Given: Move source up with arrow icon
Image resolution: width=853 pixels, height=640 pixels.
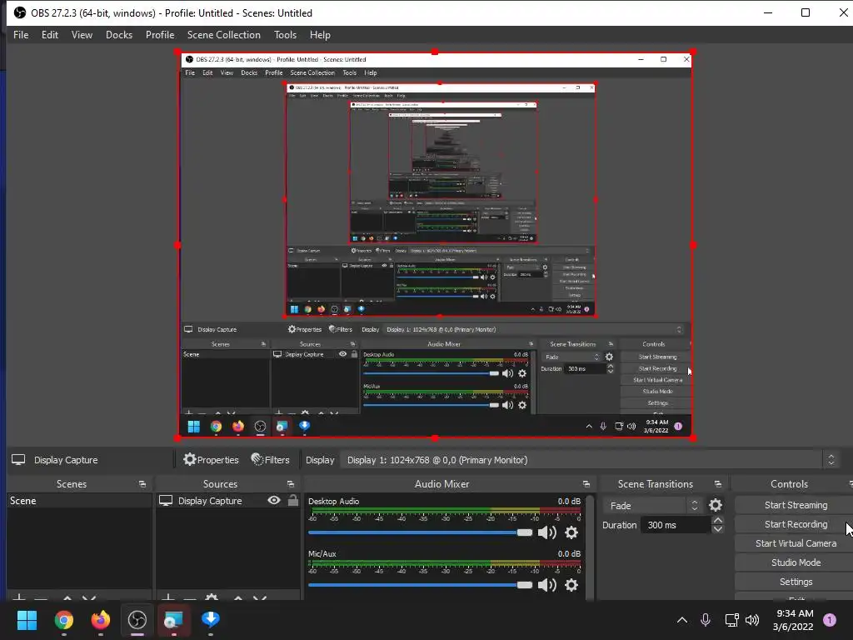Looking at the screenshot, I should coord(237,598).
